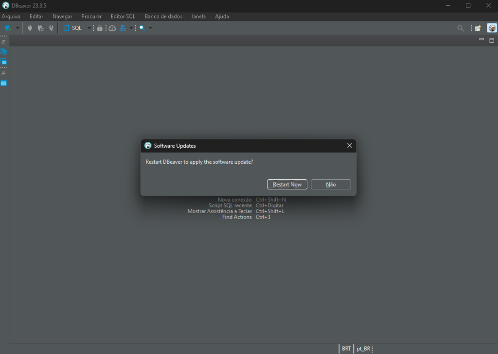Expand the SQL editor dropdown arrow
This screenshot has width=498, height=354.
[89, 28]
